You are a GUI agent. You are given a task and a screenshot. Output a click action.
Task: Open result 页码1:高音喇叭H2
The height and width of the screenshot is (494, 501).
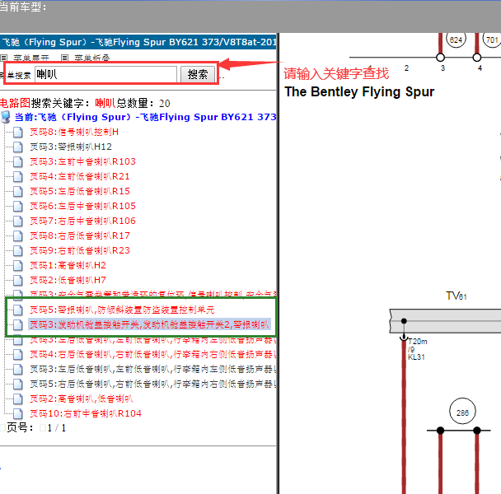68,265
